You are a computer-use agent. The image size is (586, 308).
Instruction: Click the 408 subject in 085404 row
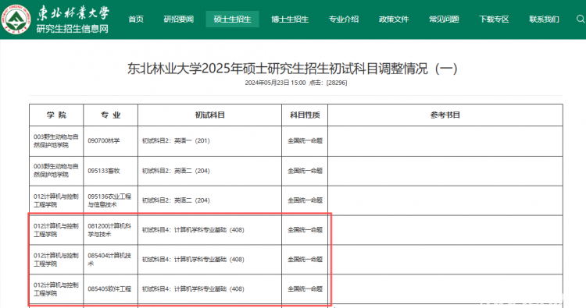[209, 260]
